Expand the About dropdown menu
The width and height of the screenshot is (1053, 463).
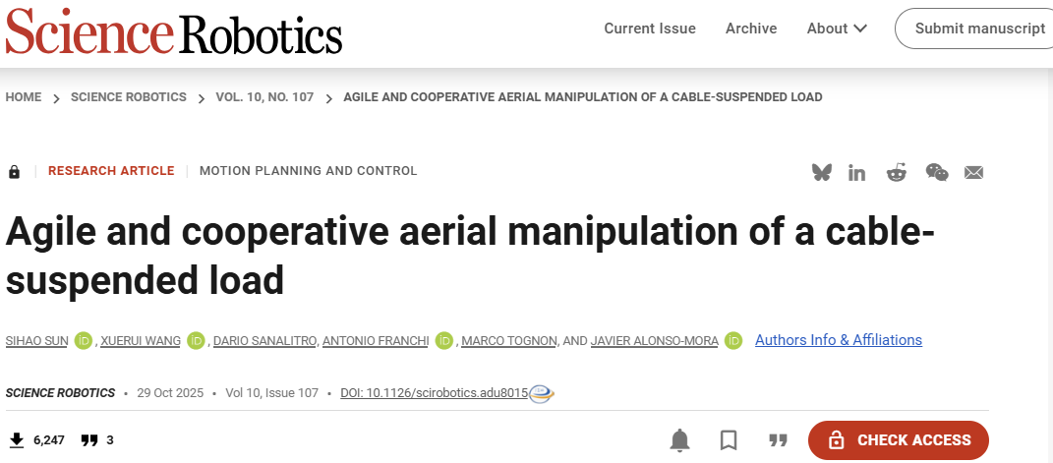click(837, 29)
